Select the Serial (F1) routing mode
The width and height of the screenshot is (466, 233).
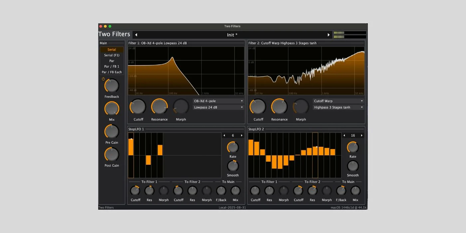pos(112,55)
